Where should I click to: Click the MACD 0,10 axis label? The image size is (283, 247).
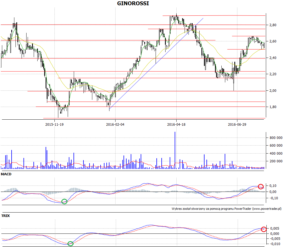click(x=273, y=186)
